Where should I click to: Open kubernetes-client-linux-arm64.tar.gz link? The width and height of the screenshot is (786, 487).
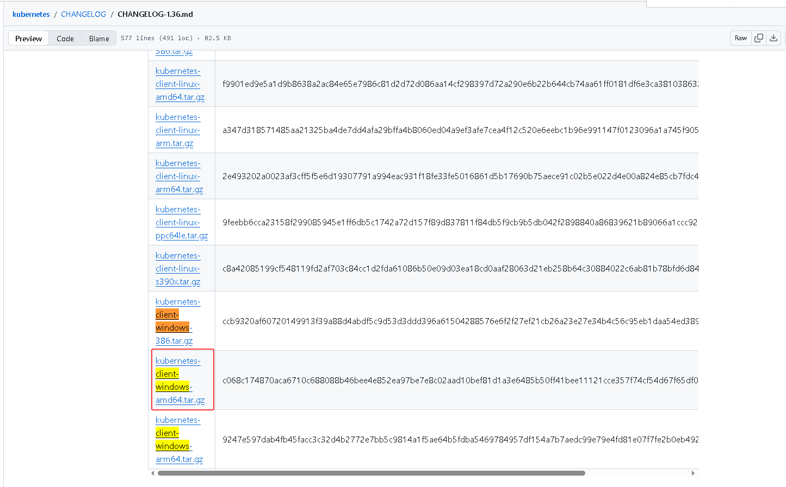tap(179, 176)
